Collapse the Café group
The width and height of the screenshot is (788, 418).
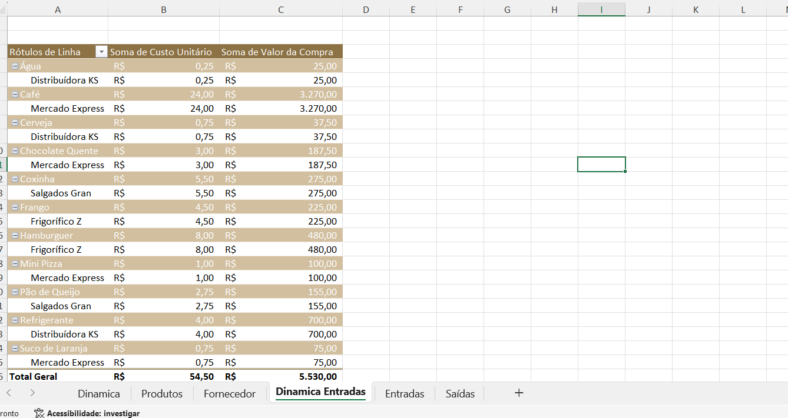coord(15,95)
